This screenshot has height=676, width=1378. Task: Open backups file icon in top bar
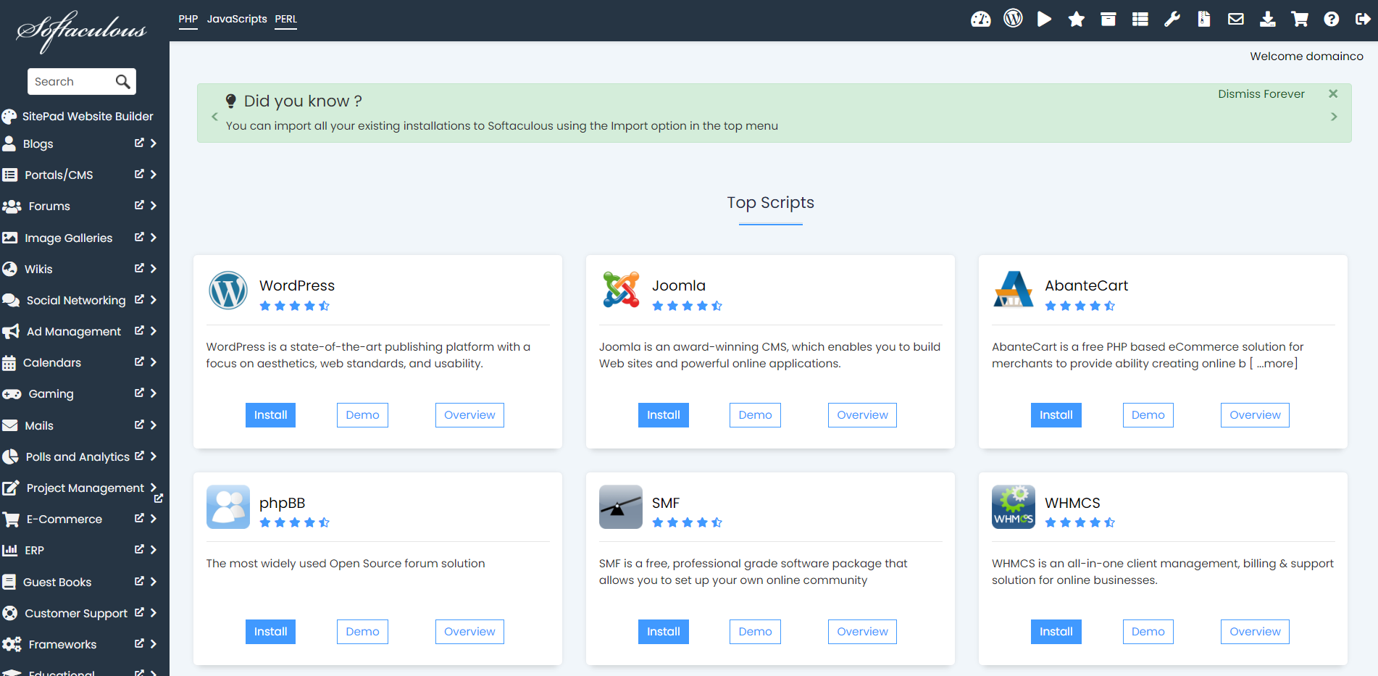click(1204, 20)
